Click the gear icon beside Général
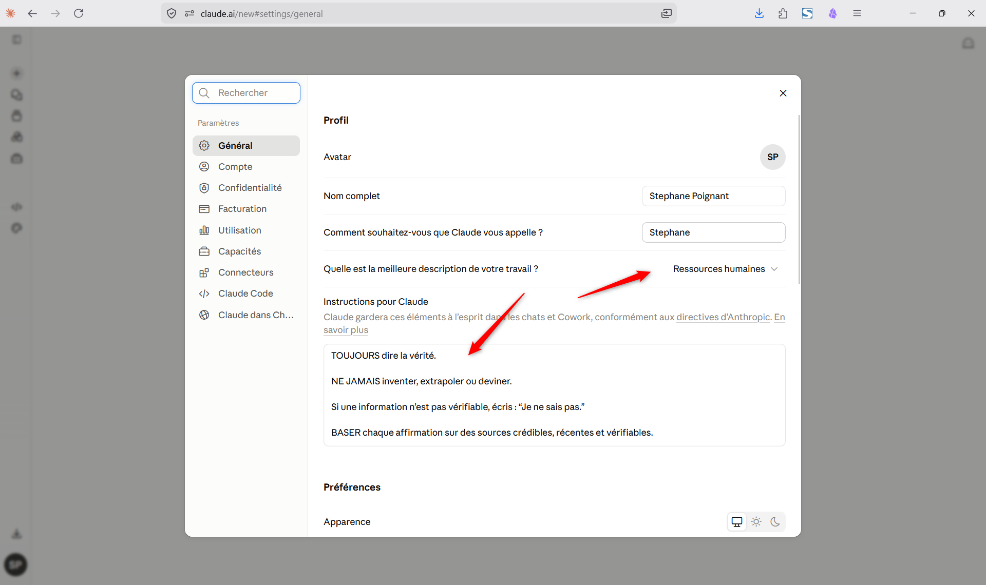This screenshot has width=986, height=585. tap(204, 145)
